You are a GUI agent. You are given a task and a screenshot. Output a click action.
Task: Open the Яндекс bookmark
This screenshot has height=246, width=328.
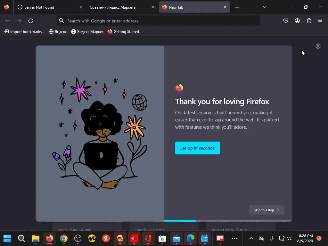tap(58, 32)
